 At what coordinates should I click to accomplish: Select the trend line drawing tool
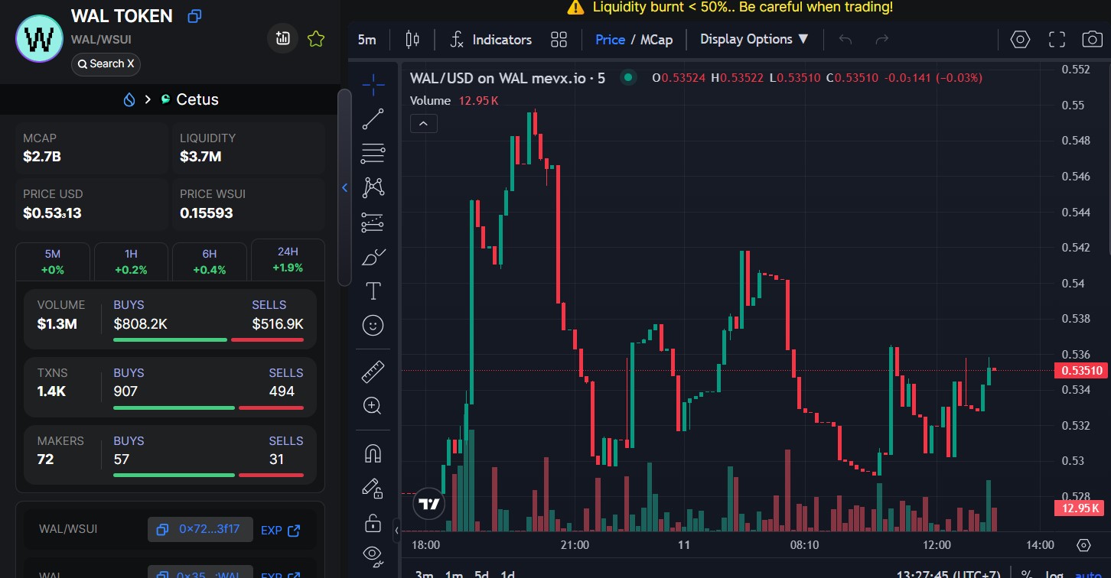pyautogui.click(x=373, y=119)
